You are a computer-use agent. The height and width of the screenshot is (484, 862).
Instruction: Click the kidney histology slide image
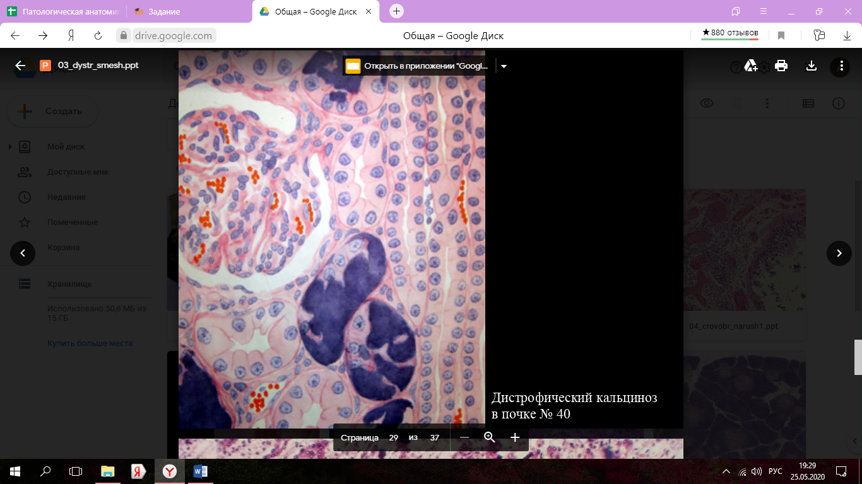(x=332, y=239)
